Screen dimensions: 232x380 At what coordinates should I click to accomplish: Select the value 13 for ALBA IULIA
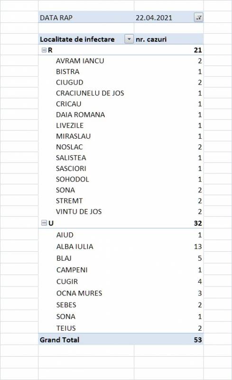[x=198, y=247]
